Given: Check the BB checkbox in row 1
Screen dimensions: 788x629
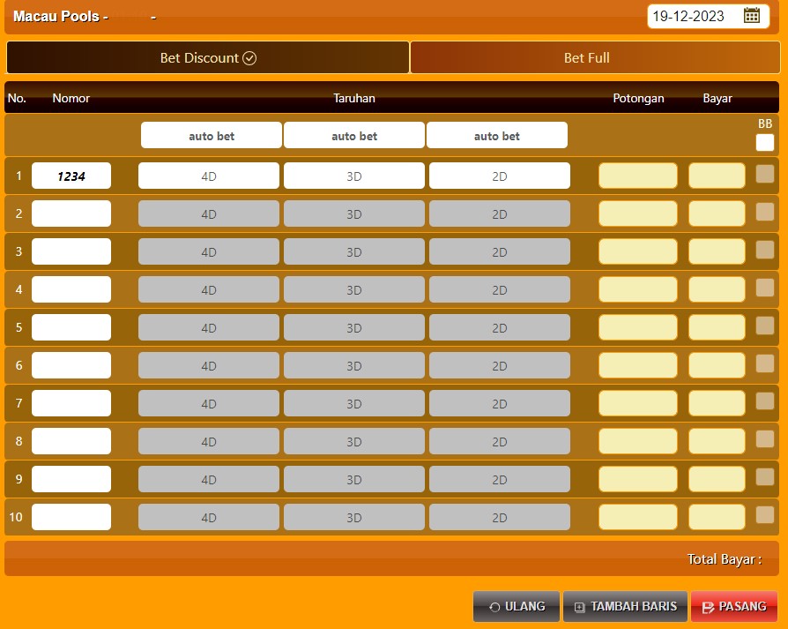Looking at the screenshot, I should coord(764,175).
